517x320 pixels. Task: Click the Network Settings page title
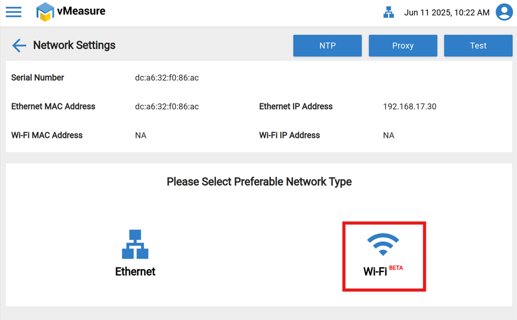(74, 45)
